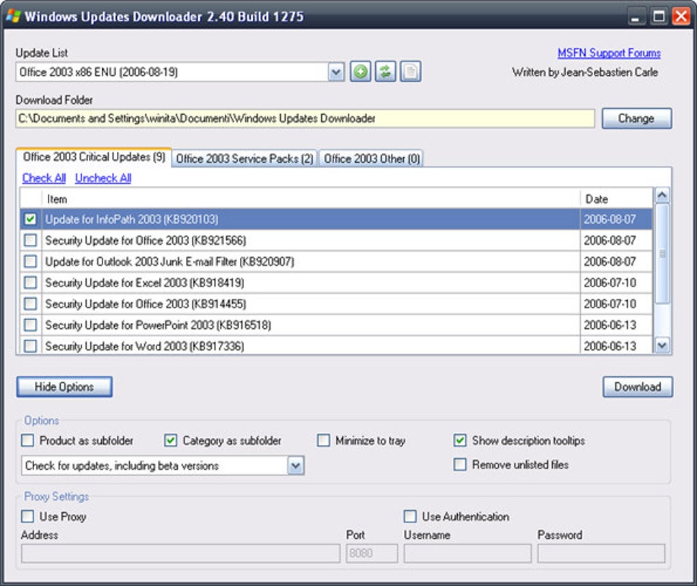Minimize the Windows Updates Downloader window
This screenshot has height=586, width=697.
[x=635, y=17]
